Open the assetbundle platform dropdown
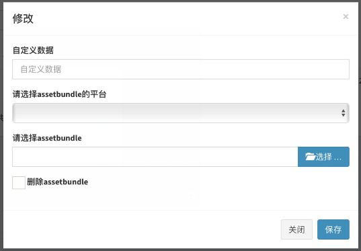 coord(181,113)
